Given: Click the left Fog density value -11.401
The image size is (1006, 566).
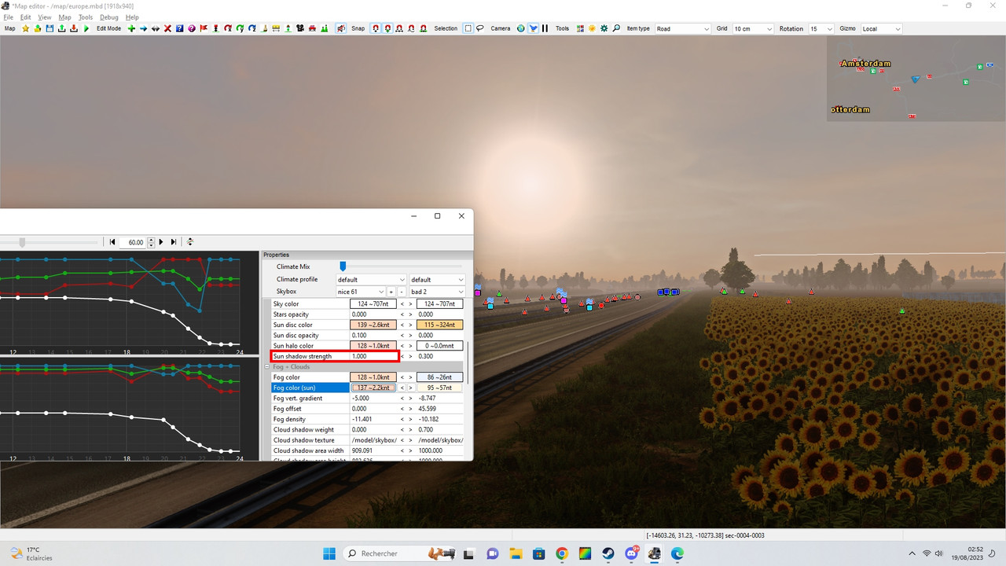Looking at the screenshot, I should (373, 419).
